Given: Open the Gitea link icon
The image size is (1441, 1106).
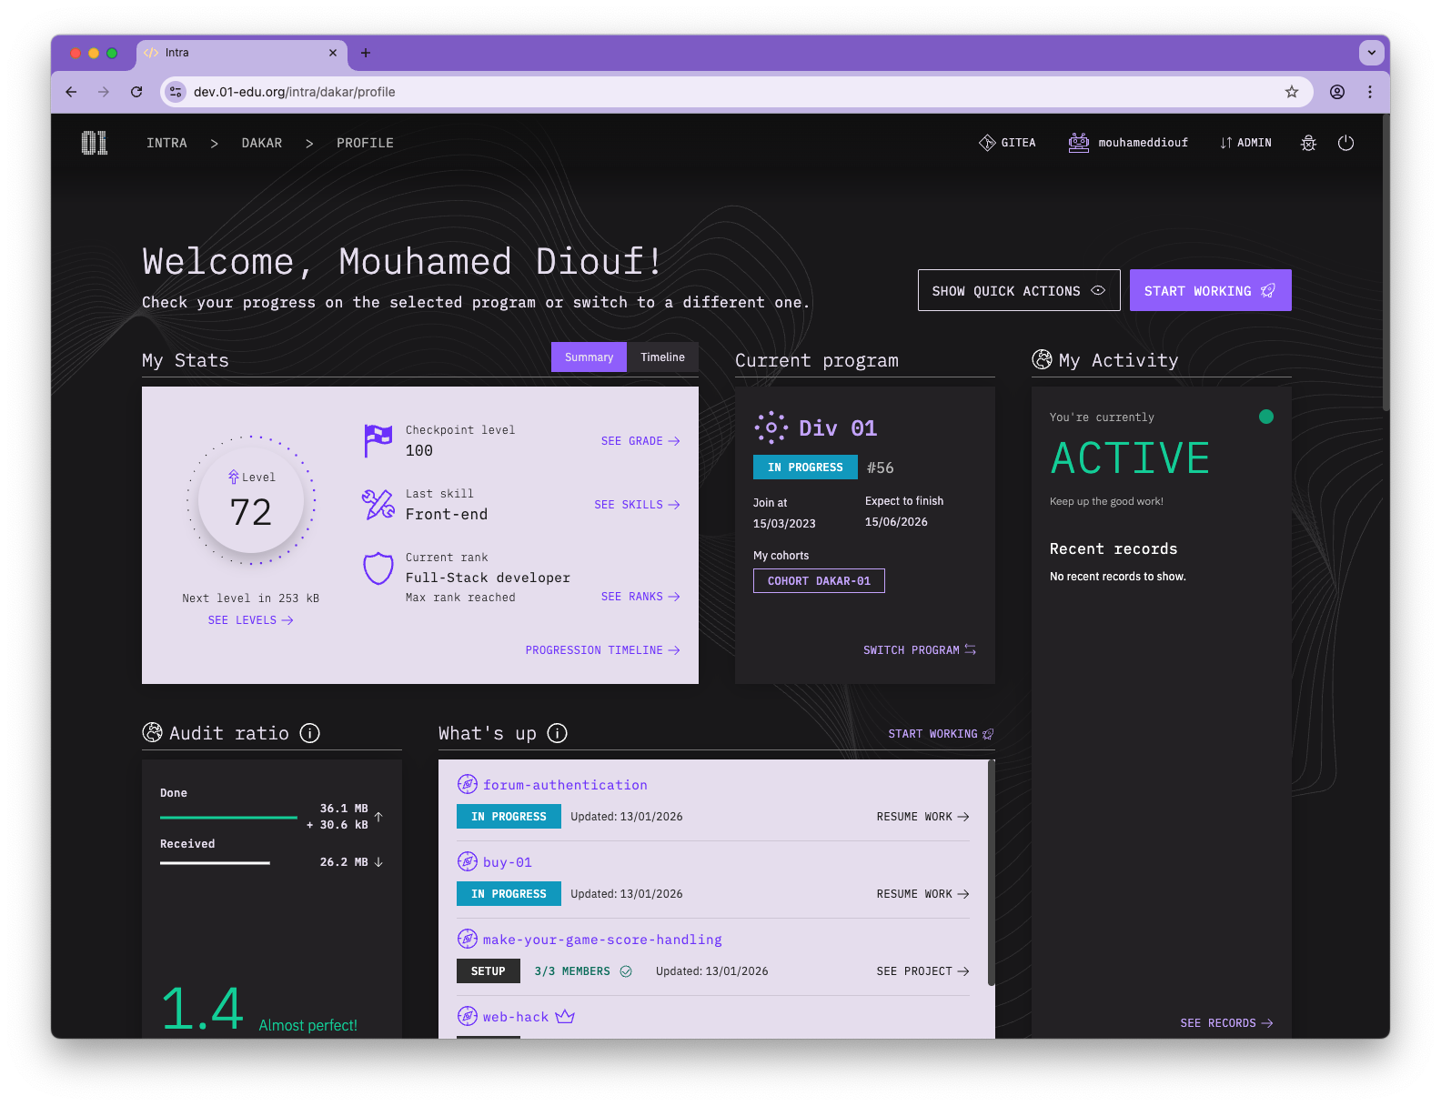Looking at the screenshot, I should click(x=987, y=143).
